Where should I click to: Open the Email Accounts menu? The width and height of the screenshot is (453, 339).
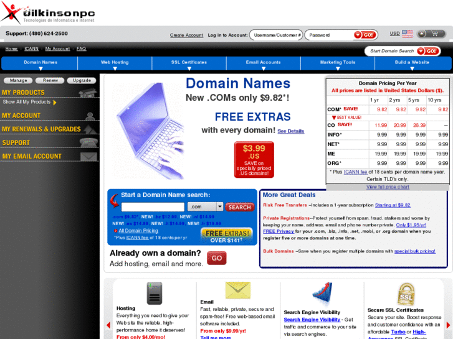(263, 63)
